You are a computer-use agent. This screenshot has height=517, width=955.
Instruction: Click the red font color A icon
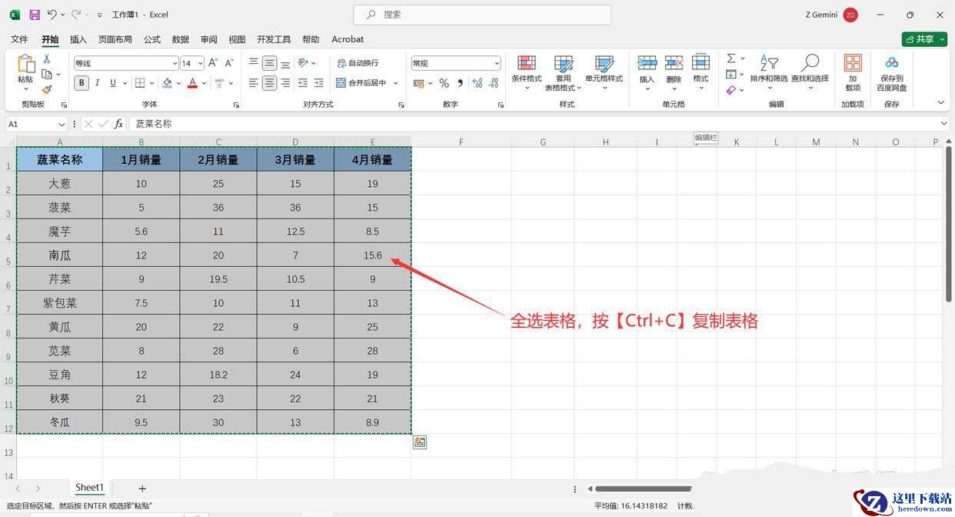click(192, 83)
